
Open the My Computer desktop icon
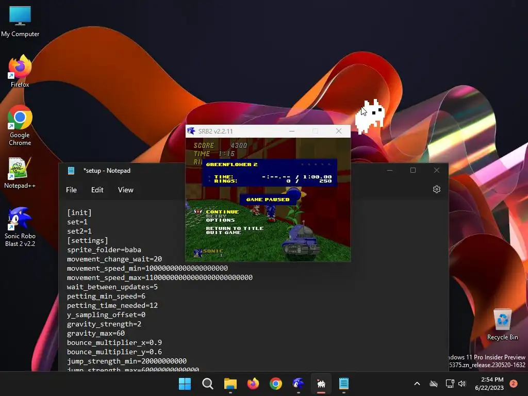click(20, 21)
